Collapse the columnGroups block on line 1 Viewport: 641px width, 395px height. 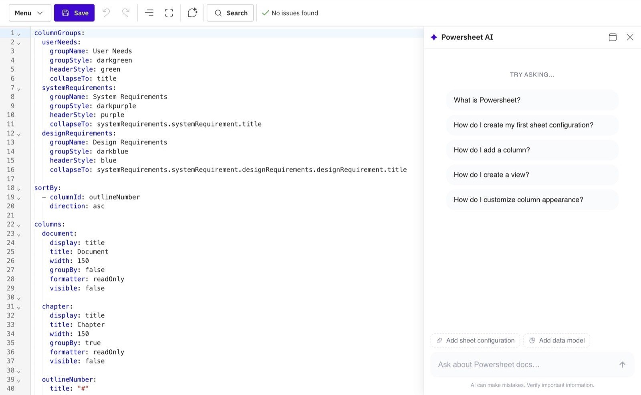click(x=18, y=34)
